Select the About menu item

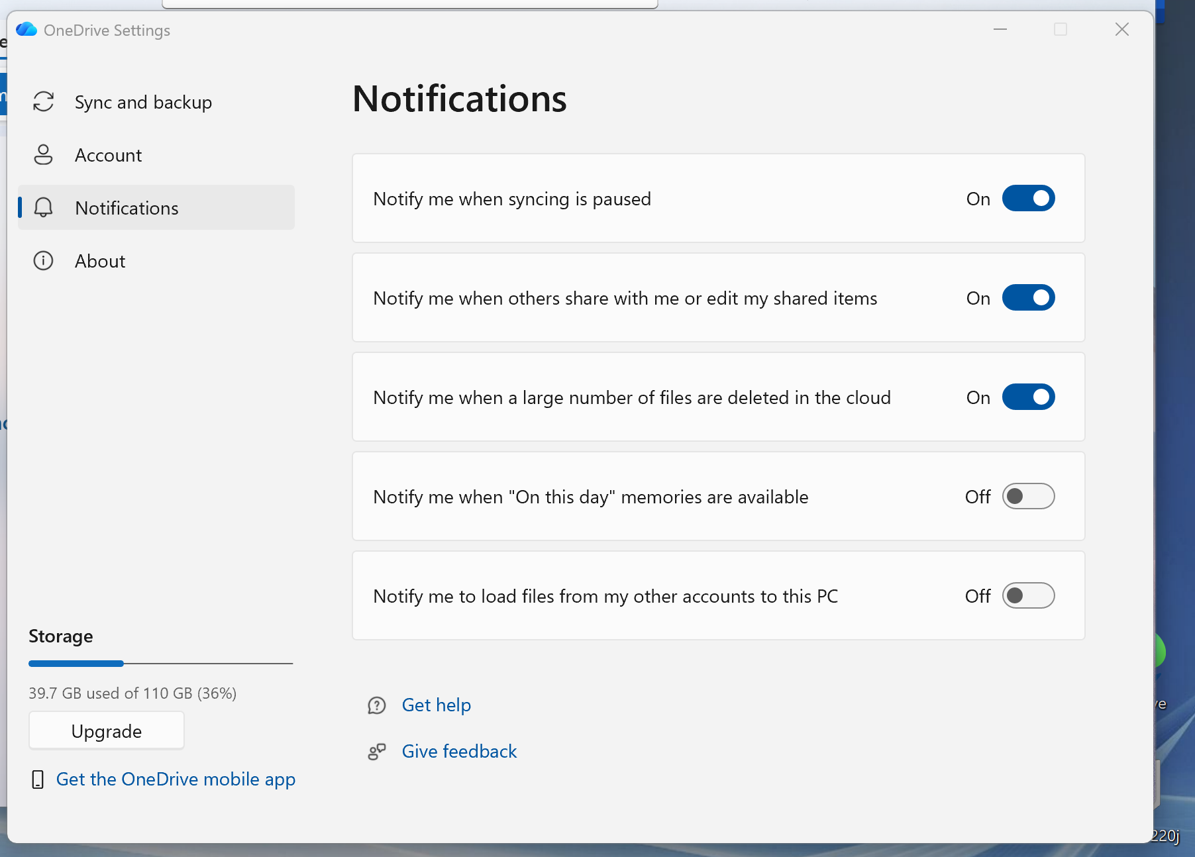(100, 261)
